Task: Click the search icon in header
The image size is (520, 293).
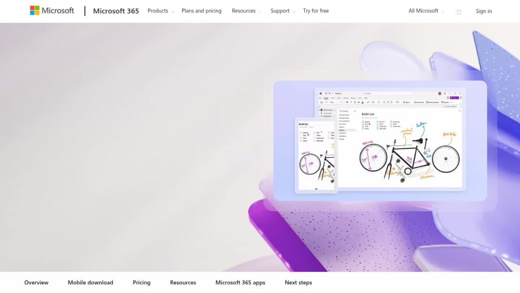Action: point(459,12)
